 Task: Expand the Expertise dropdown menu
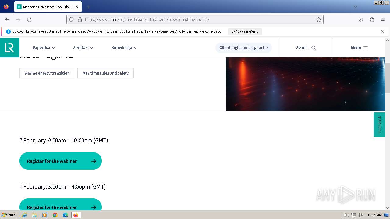click(x=44, y=48)
